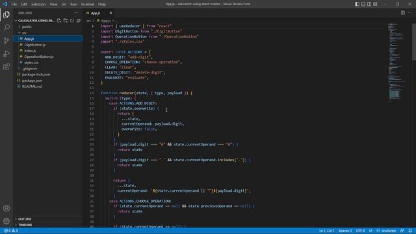Open the Search view in activity bar

point(6,27)
